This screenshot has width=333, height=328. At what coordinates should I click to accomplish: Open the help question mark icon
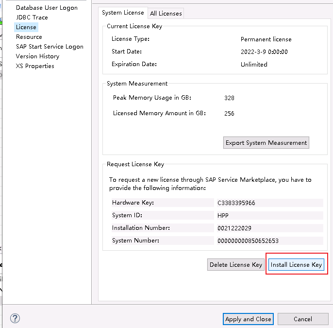tap(15, 319)
